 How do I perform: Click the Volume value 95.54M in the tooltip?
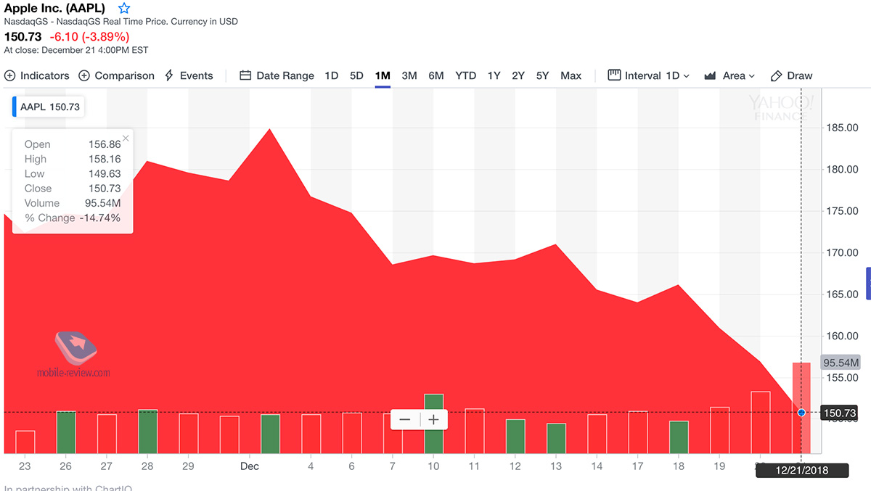coord(103,203)
